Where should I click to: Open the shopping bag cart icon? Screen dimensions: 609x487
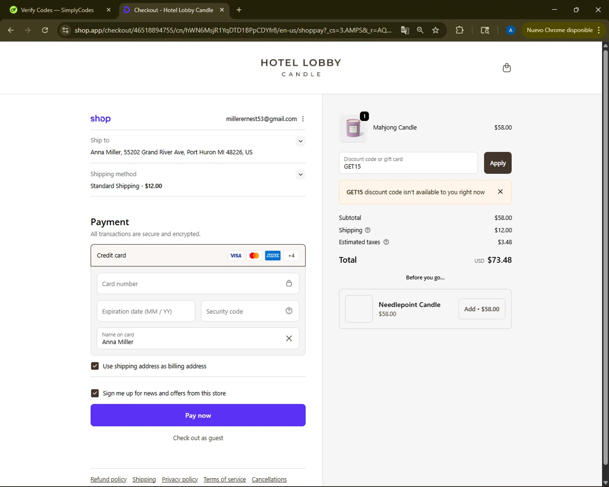[x=506, y=68]
